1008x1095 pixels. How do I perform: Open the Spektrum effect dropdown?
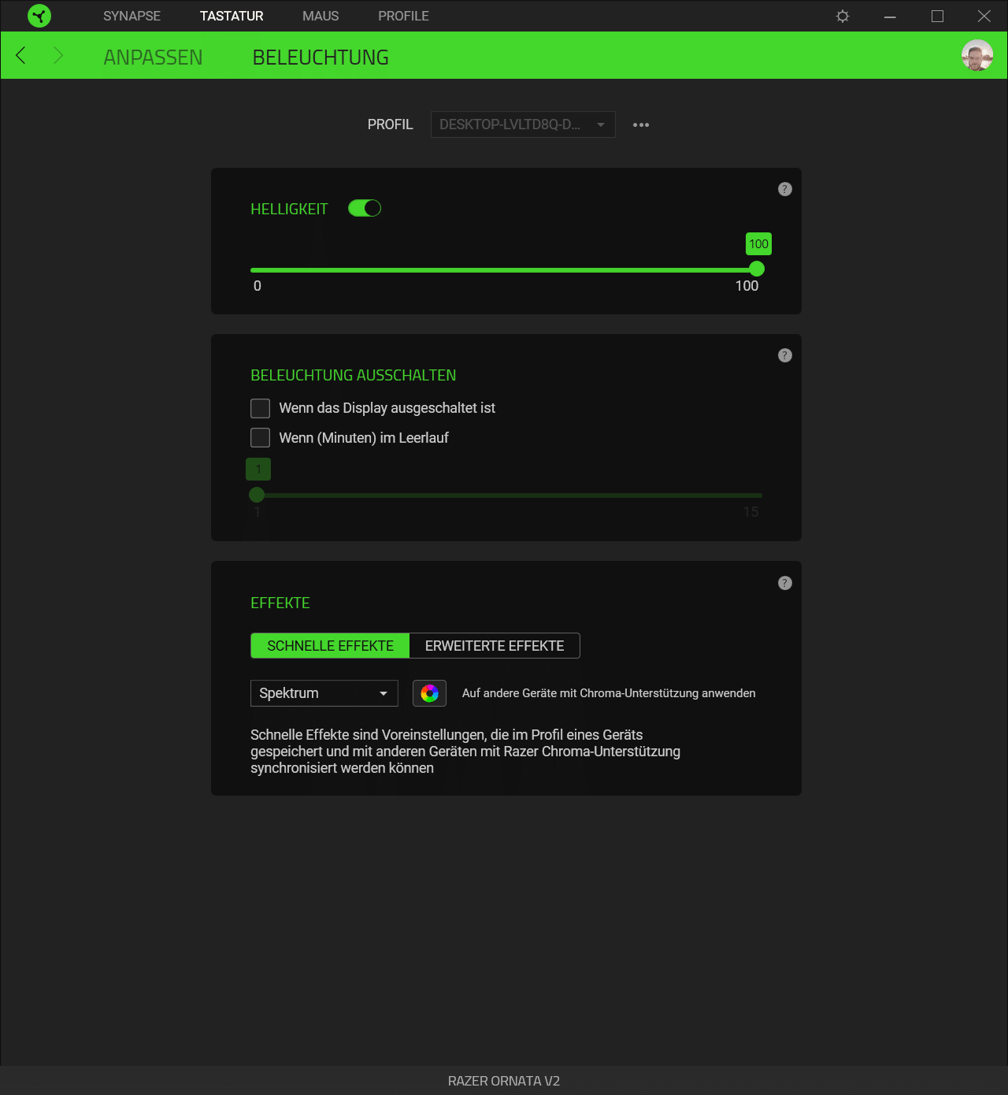(x=324, y=693)
